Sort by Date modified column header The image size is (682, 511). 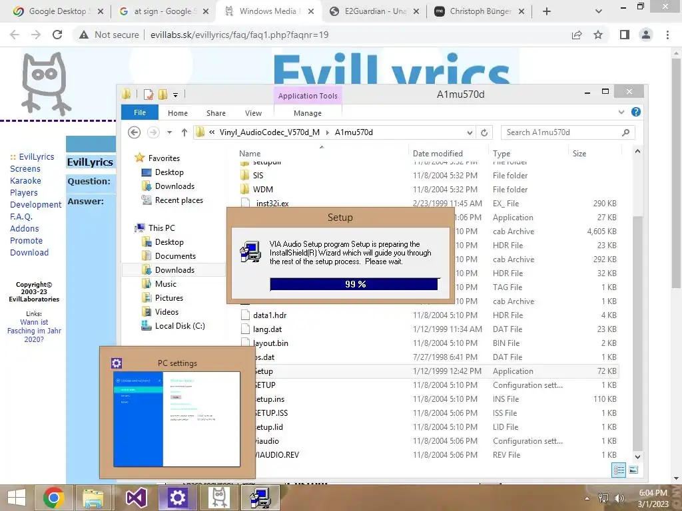click(x=437, y=154)
